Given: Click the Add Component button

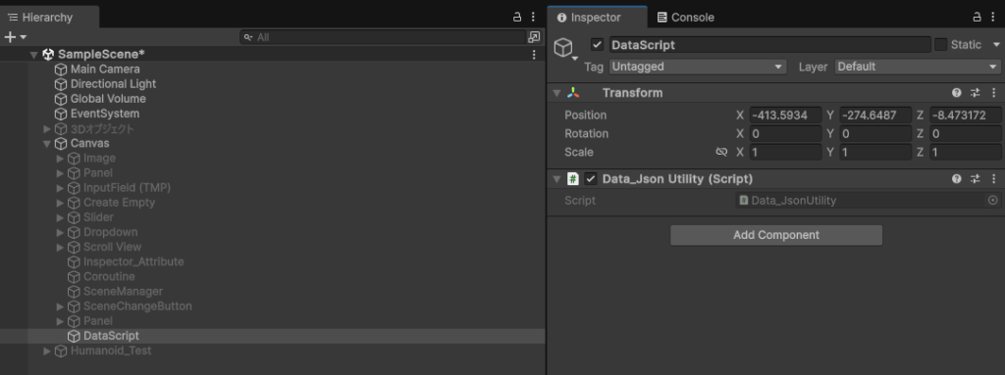Looking at the screenshot, I should click(776, 235).
